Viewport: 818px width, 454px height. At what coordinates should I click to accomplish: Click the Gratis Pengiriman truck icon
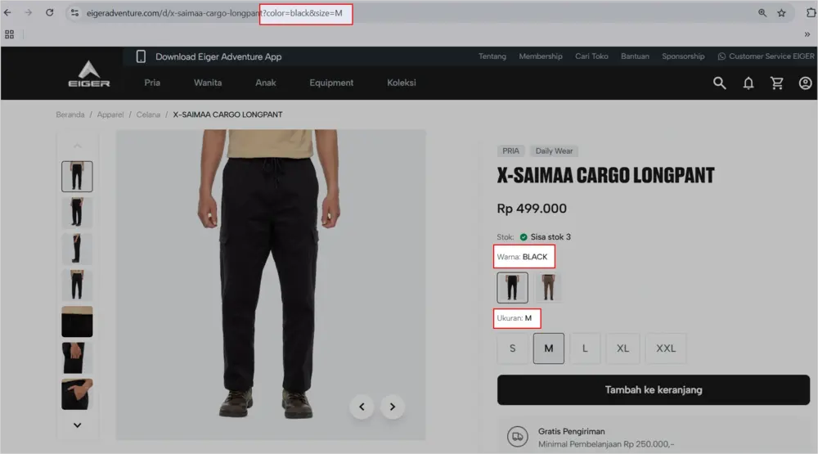point(518,437)
